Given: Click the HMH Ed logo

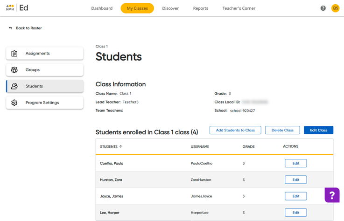Looking at the screenshot, I should [x=17, y=8].
